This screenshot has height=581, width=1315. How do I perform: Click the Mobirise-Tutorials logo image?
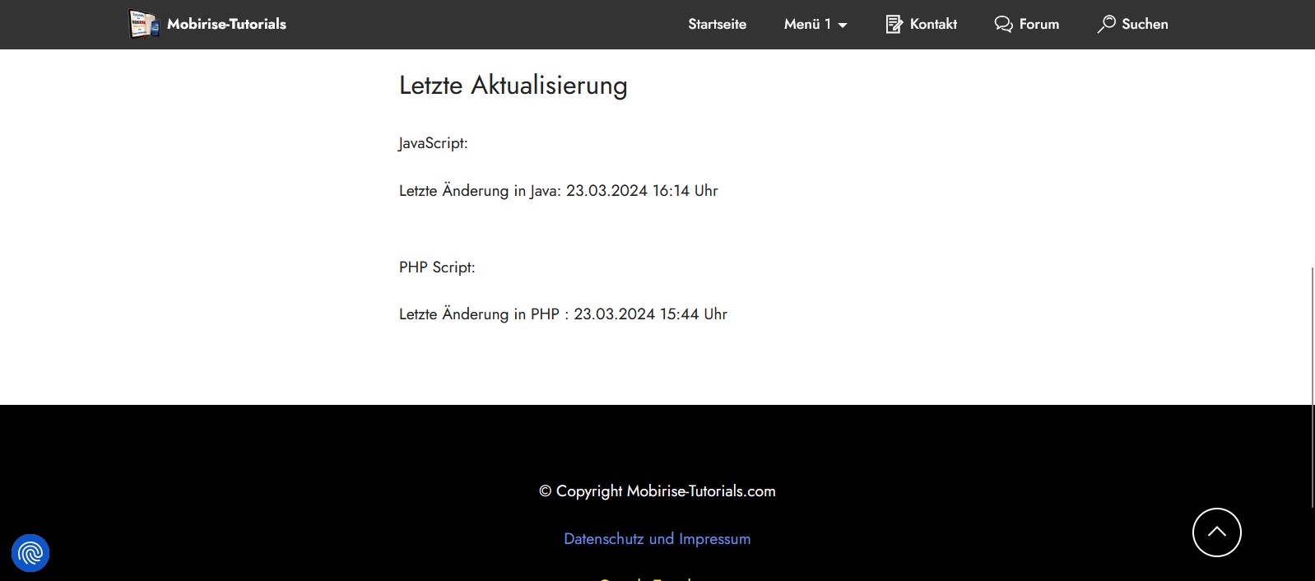(x=144, y=24)
